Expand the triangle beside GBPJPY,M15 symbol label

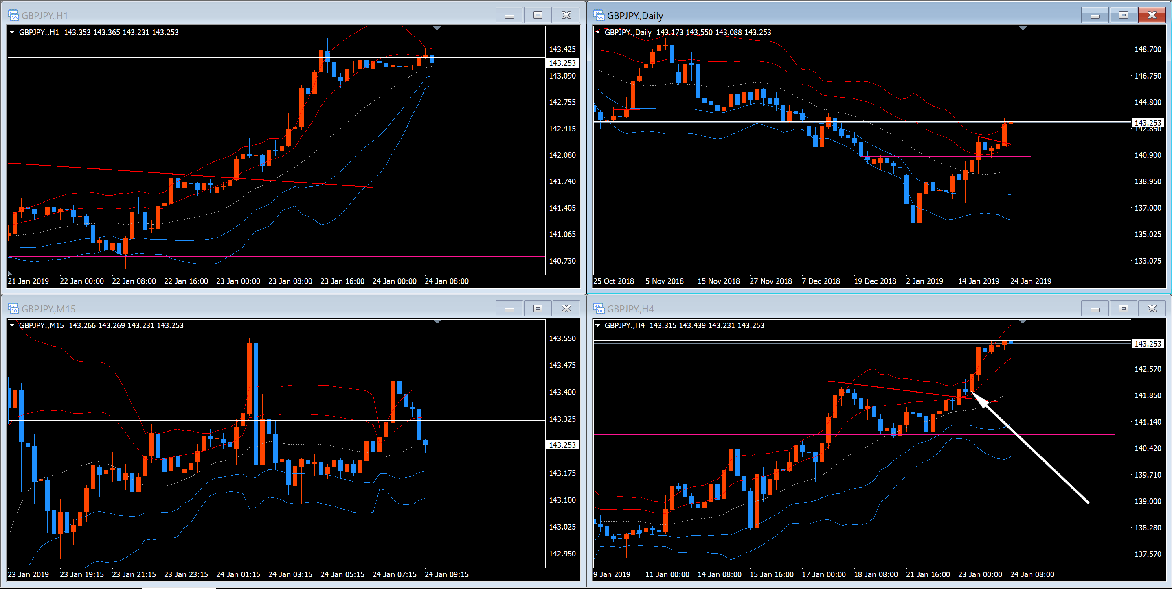click(12, 325)
